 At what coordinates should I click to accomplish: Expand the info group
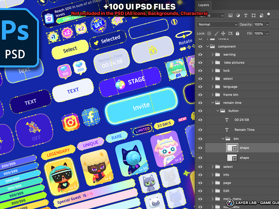(x=212, y=175)
